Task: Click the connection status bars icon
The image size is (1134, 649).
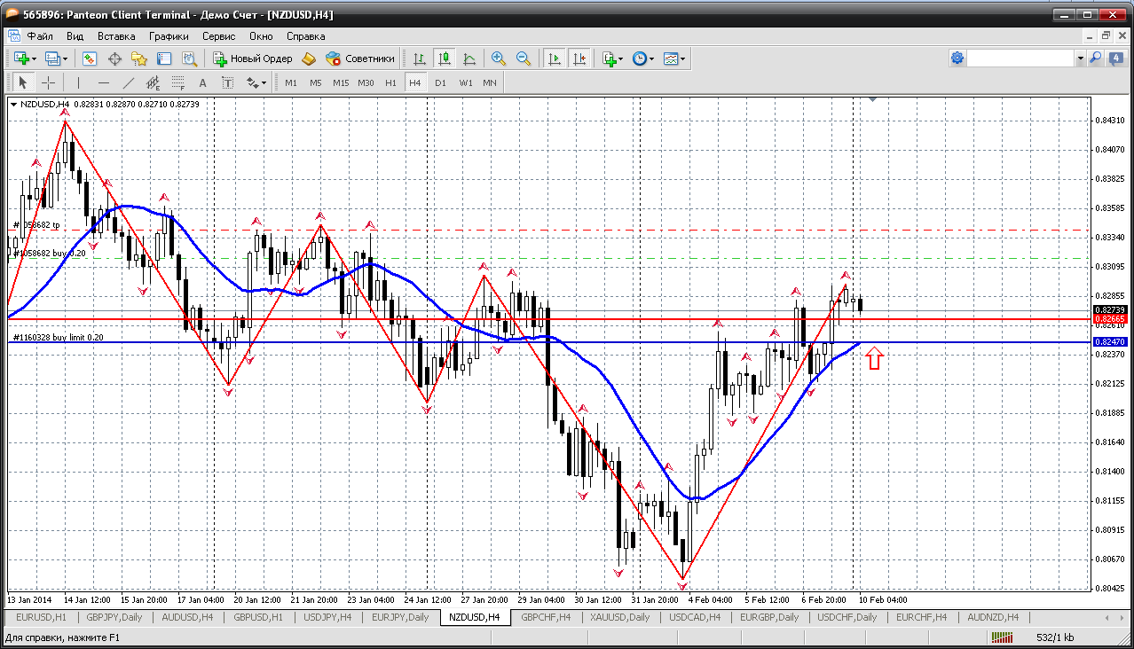Action: click(x=1004, y=637)
